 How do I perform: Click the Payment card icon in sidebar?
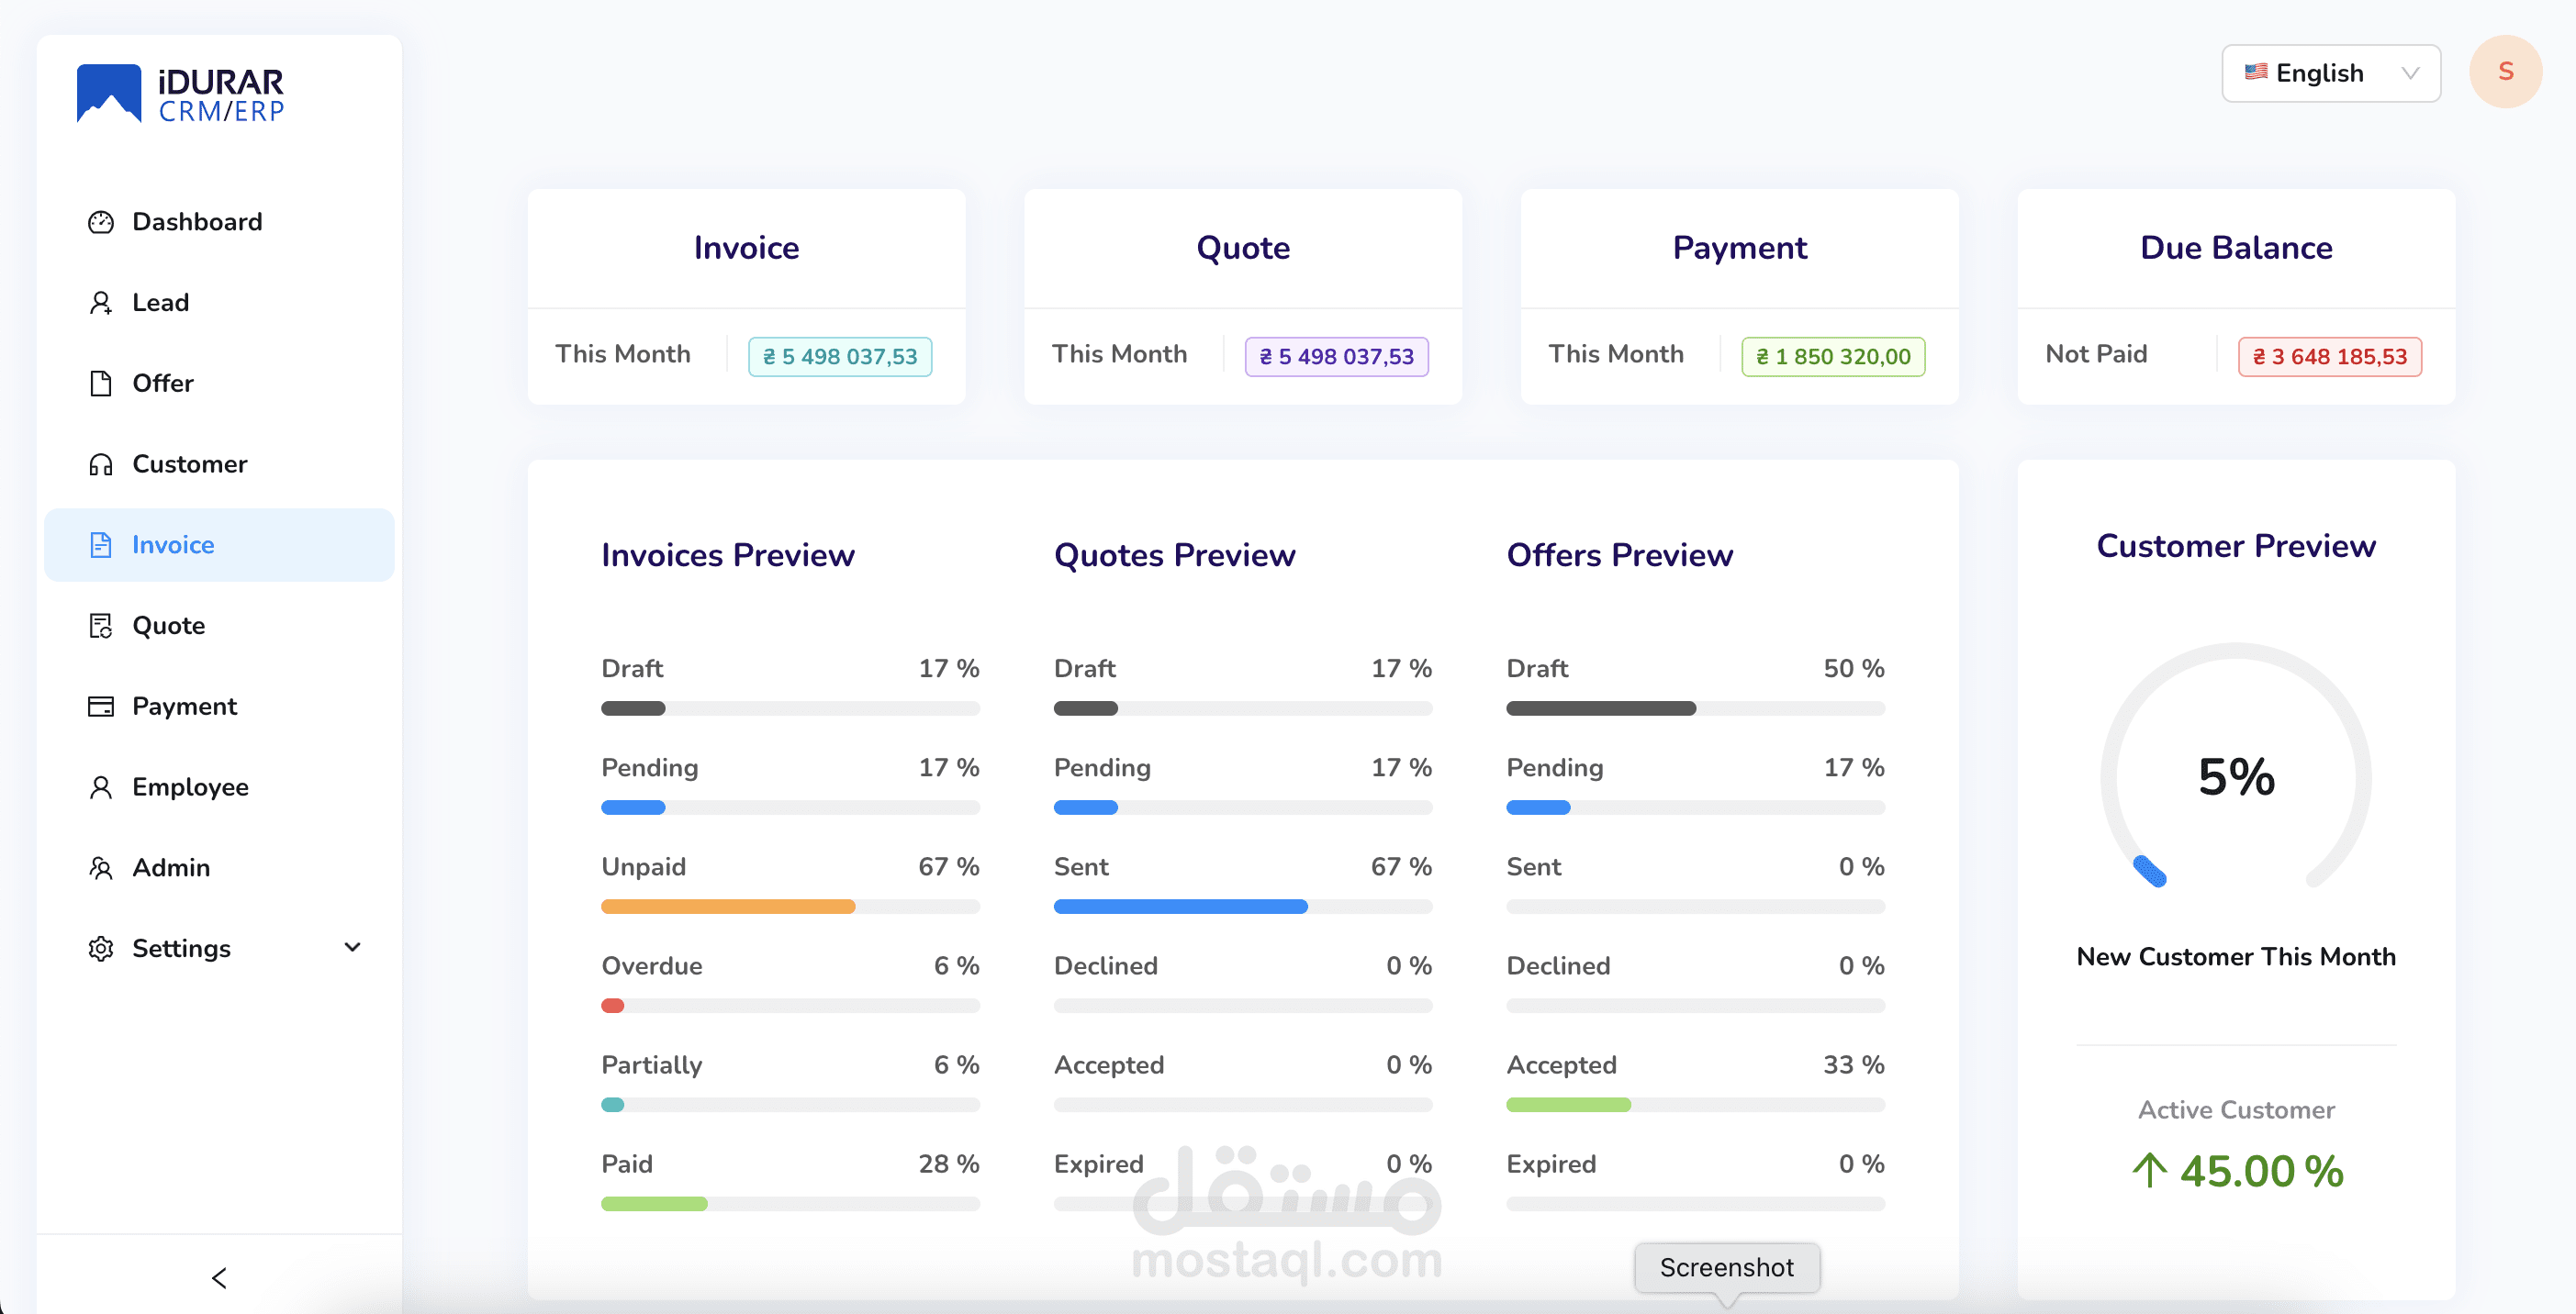101,707
